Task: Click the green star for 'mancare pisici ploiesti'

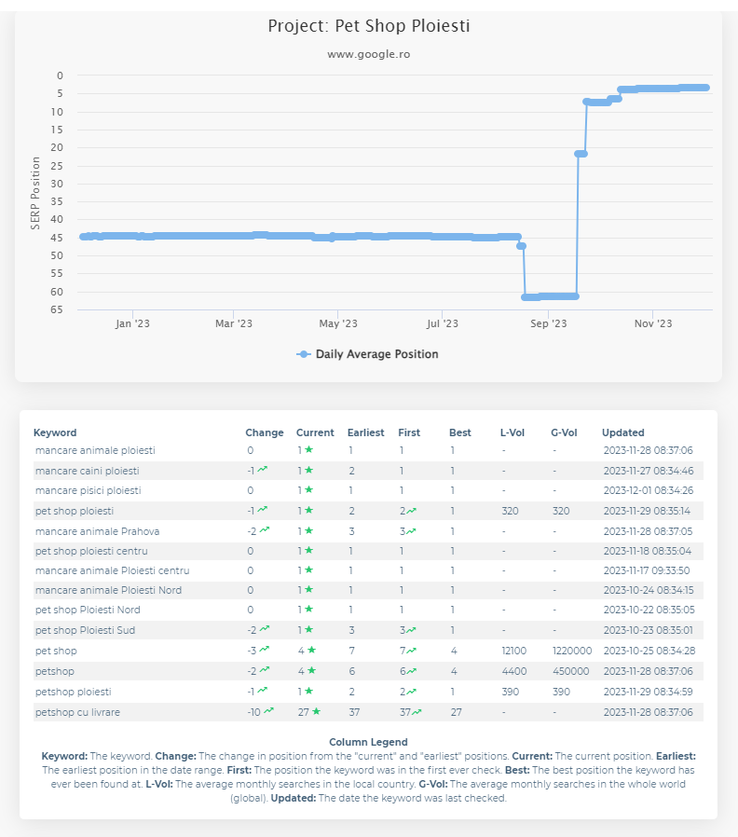Action: (308, 490)
